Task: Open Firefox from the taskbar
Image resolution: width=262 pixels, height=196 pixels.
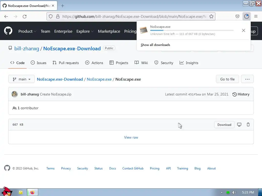Action: 32,192
